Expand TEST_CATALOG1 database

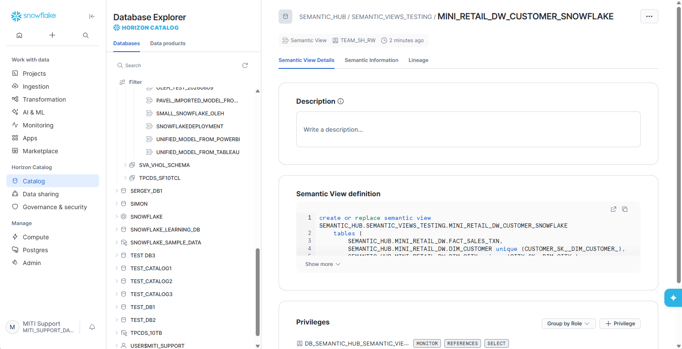[117, 268]
